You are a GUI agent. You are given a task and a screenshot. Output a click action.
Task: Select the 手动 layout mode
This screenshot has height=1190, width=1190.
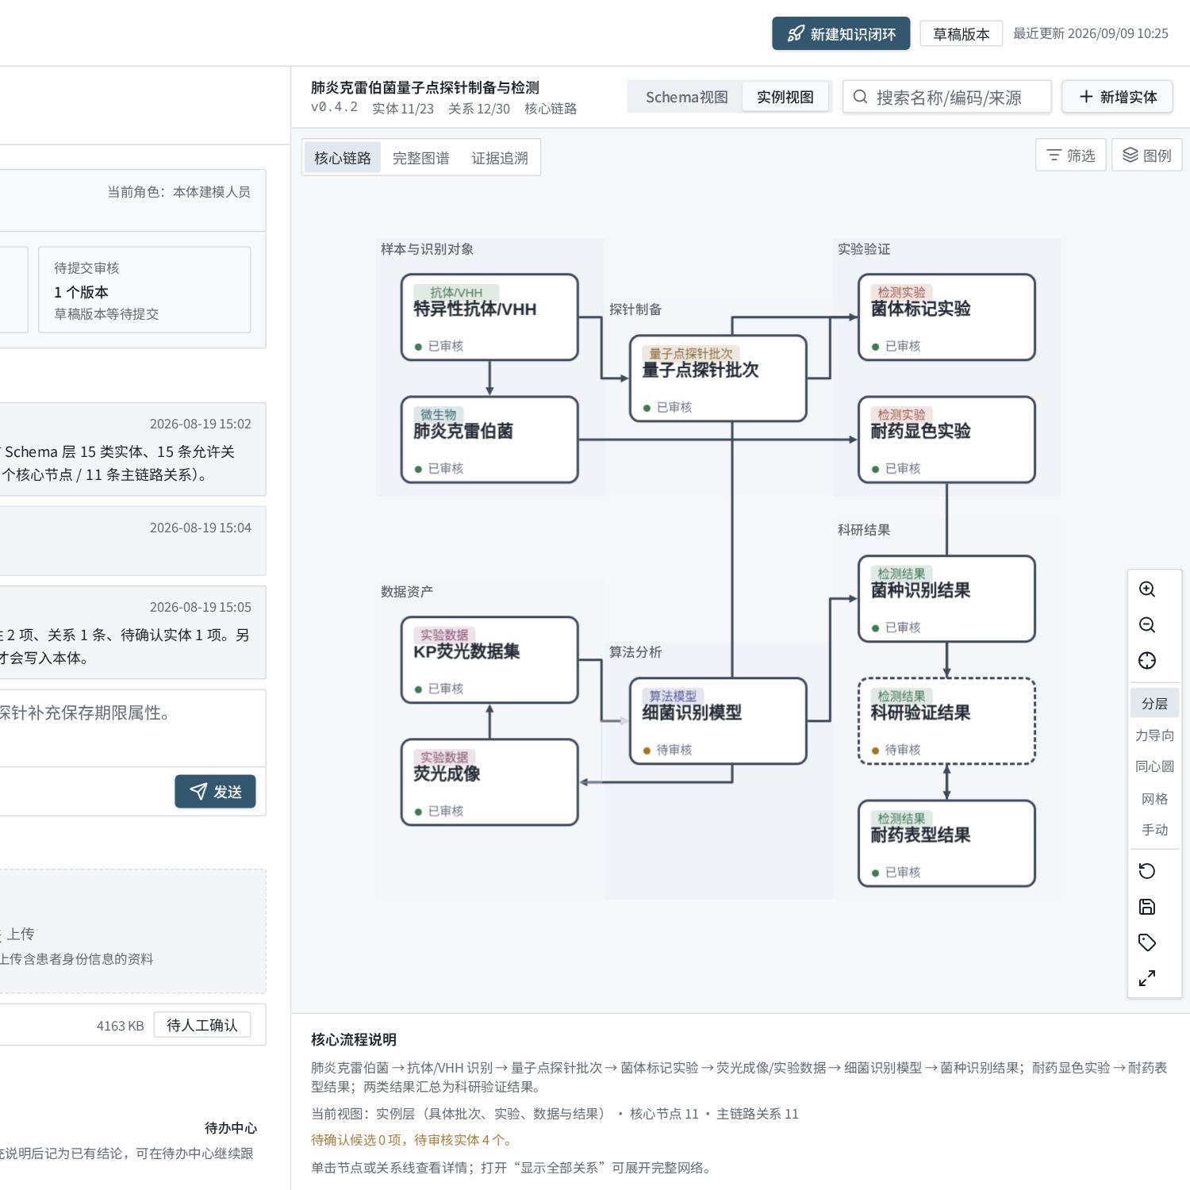point(1154,830)
